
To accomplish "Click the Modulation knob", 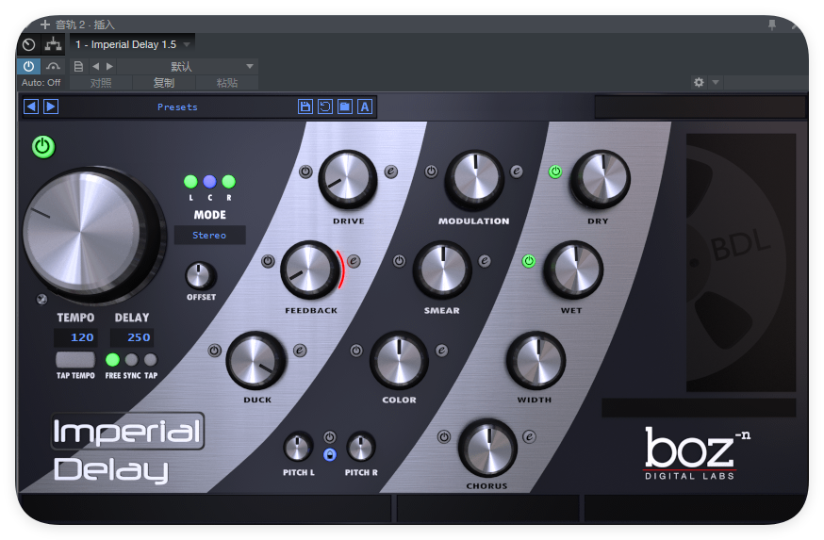I will coord(474,180).
